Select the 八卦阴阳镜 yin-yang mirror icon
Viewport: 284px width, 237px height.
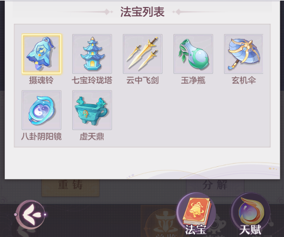tap(41, 110)
